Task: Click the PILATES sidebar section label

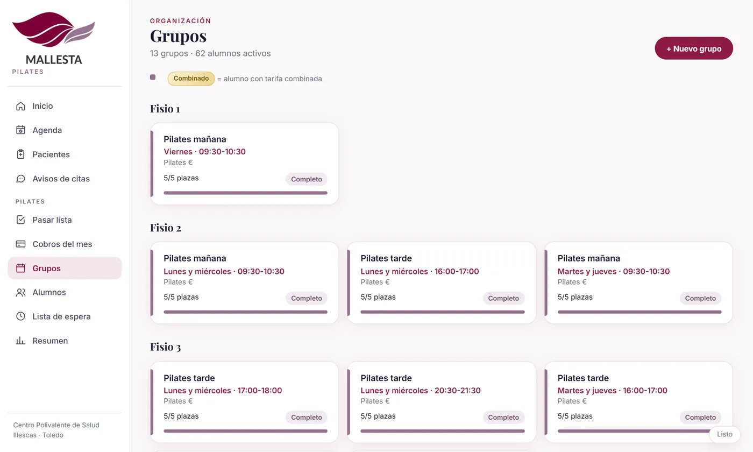Action: (30, 202)
